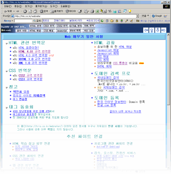Click the cascading windows toolbar icon
Image resolution: width=171 pixels, height=174 pixels.
[x=125, y=11]
